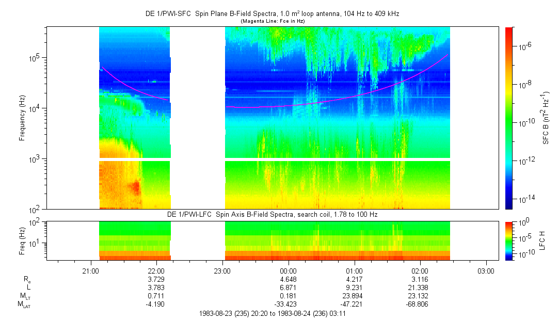Click the DE 1/PWI-SFC plot title
The width and height of the screenshot is (559, 320).
(x=272, y=14)
